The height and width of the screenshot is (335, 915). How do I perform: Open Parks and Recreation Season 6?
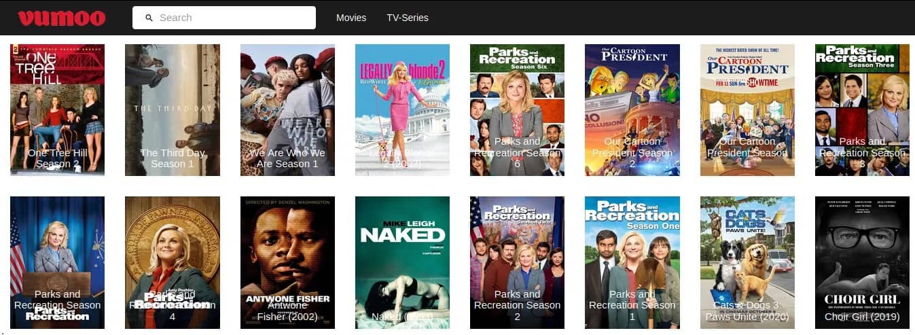(x=517, y=109)
